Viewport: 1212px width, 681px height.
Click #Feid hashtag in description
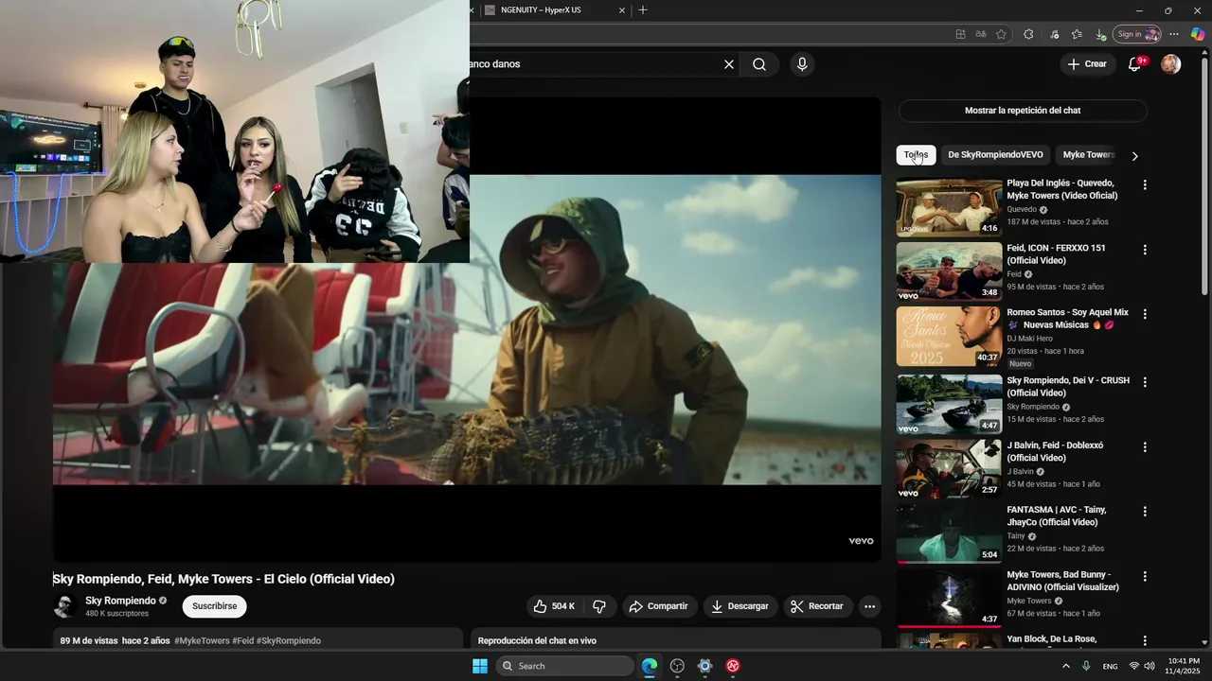(242, 640)
